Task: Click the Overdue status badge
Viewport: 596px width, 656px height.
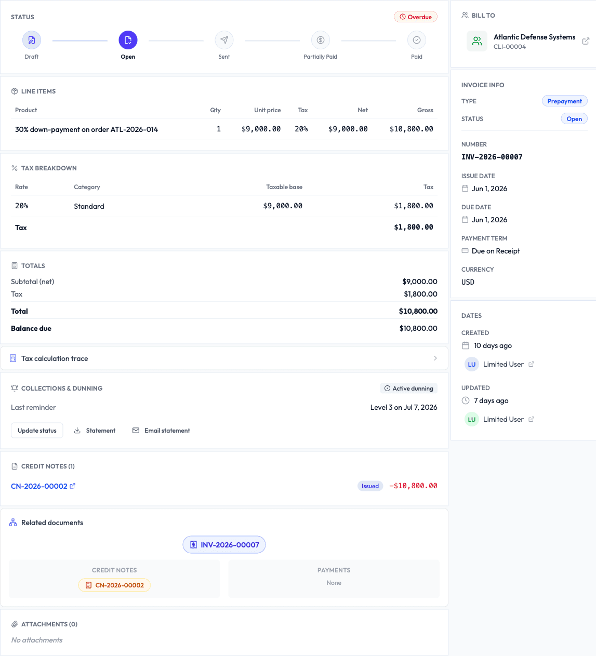Action: (416, 17)
